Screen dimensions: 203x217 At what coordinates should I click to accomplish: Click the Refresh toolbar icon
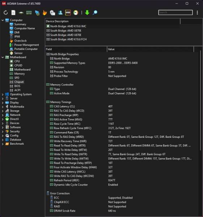[x=6, y=13]
